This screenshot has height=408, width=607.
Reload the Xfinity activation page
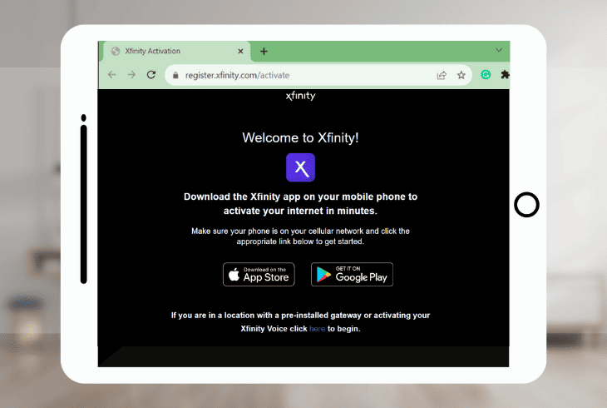pos(151,75)
